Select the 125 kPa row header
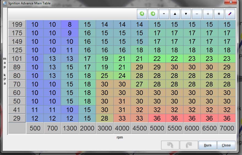242x155 pixels. (17, 50)
